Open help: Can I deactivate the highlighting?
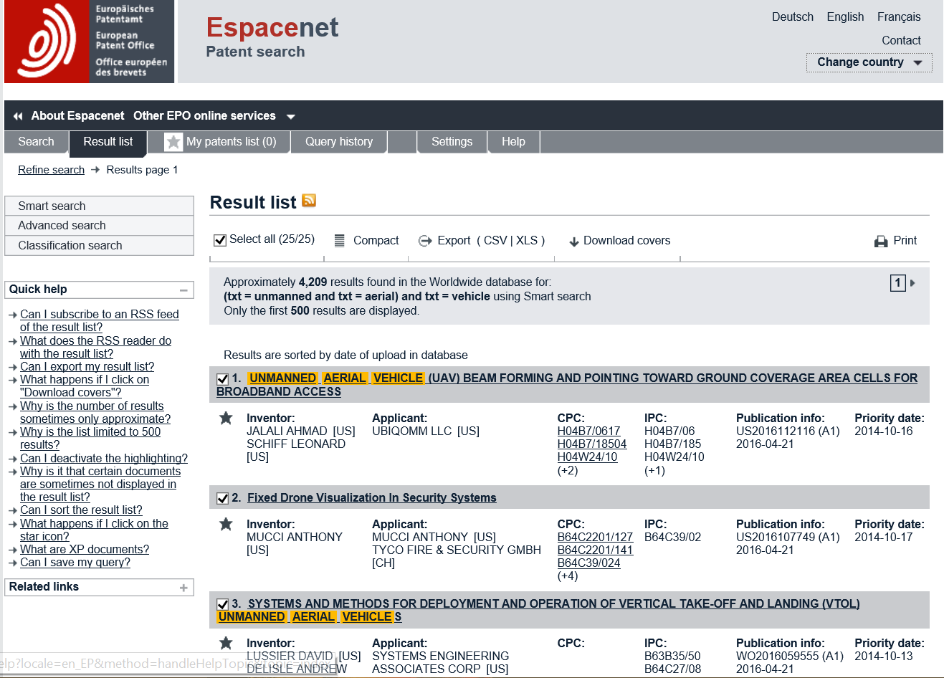Image resolution: width=944 pixels, height=678 pixels. click(104, 459)
